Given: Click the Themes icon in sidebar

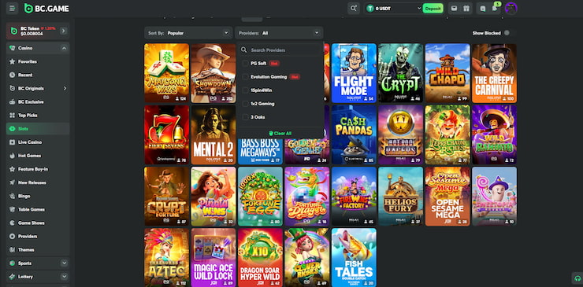Looking at the screenshot, I should 13,250.
